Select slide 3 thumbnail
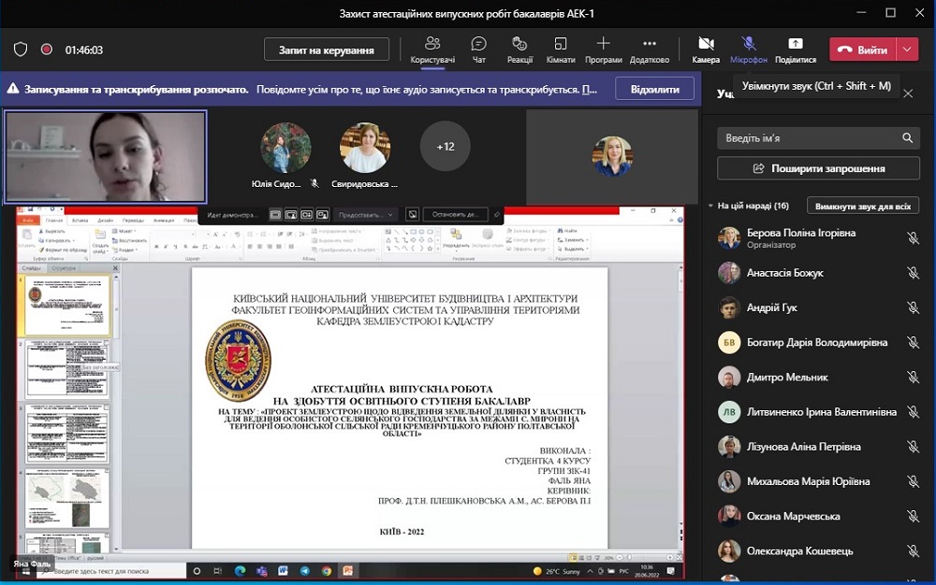 66,433
